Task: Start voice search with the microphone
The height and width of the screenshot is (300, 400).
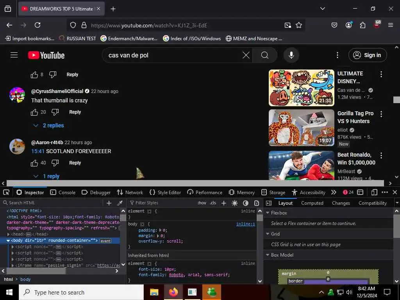Action: pyautogui.click(x=291, y=55)
